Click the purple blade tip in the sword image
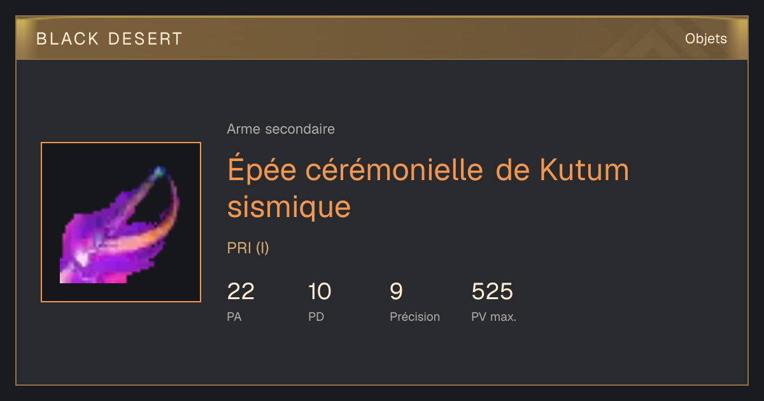The image size is (764, 401). click(x=158, y=172)
